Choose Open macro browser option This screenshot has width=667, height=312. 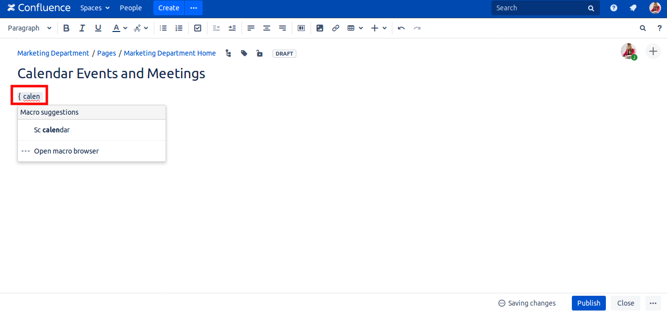[66, 151]
